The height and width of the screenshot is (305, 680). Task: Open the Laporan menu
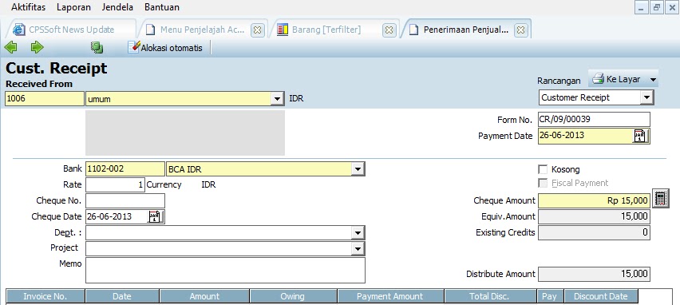click(73, 7)
